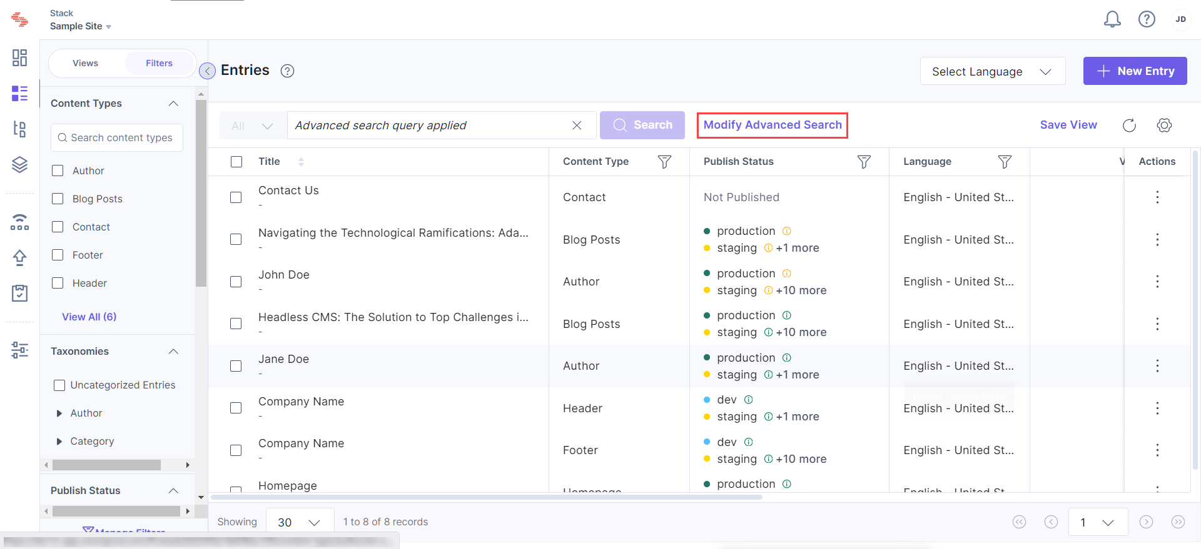The width and height of the screenshot is (1201, 549).
Task: Expand the Category taxonomy tree
Action: pyautogui.click(x=59, y=442)
